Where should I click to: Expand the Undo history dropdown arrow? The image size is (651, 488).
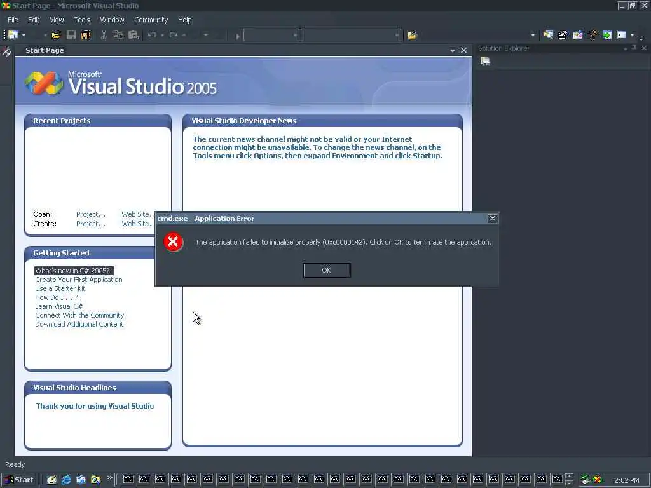click(162, 36)
